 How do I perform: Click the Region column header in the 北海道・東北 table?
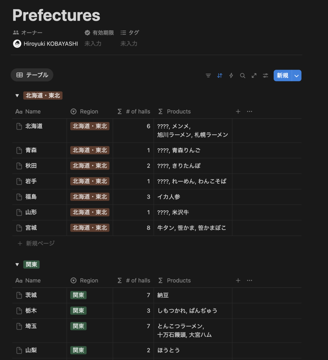point(89,112)
